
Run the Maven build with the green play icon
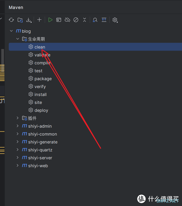pyautogui.click(x=50, y=20)
